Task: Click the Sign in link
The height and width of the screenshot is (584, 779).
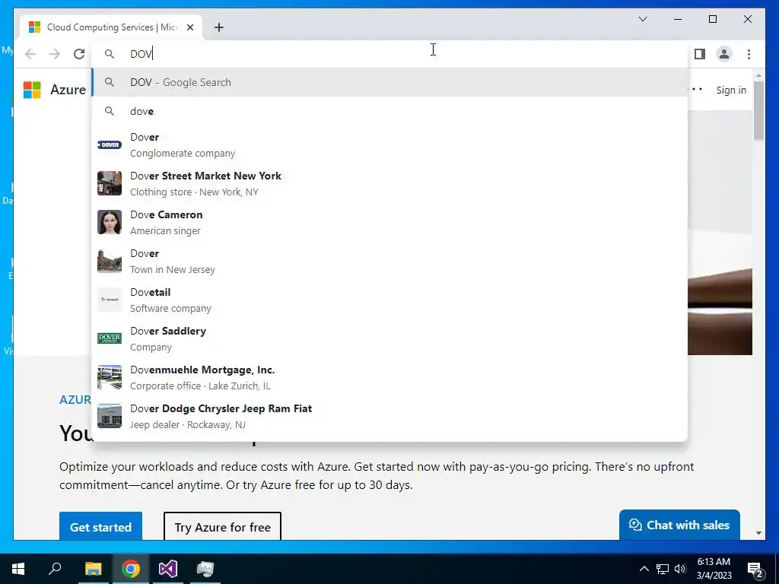Action: point(731,90)
